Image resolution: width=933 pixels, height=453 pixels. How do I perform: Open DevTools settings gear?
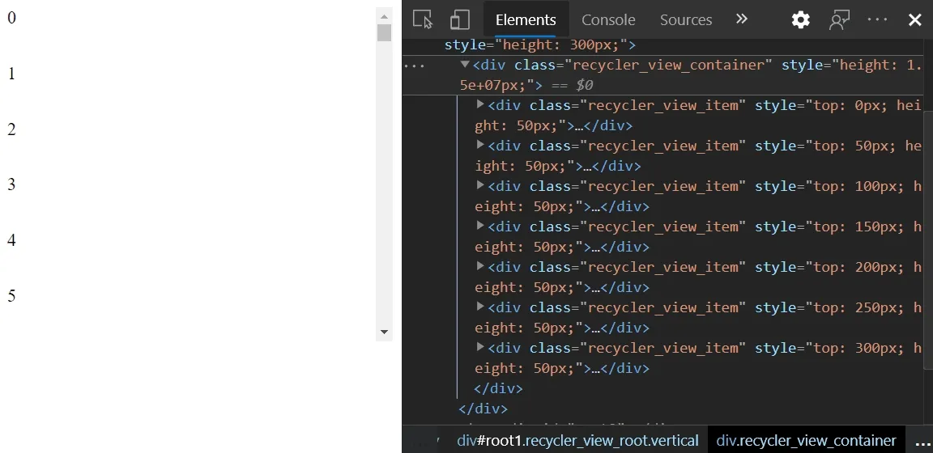coord(800,19)
